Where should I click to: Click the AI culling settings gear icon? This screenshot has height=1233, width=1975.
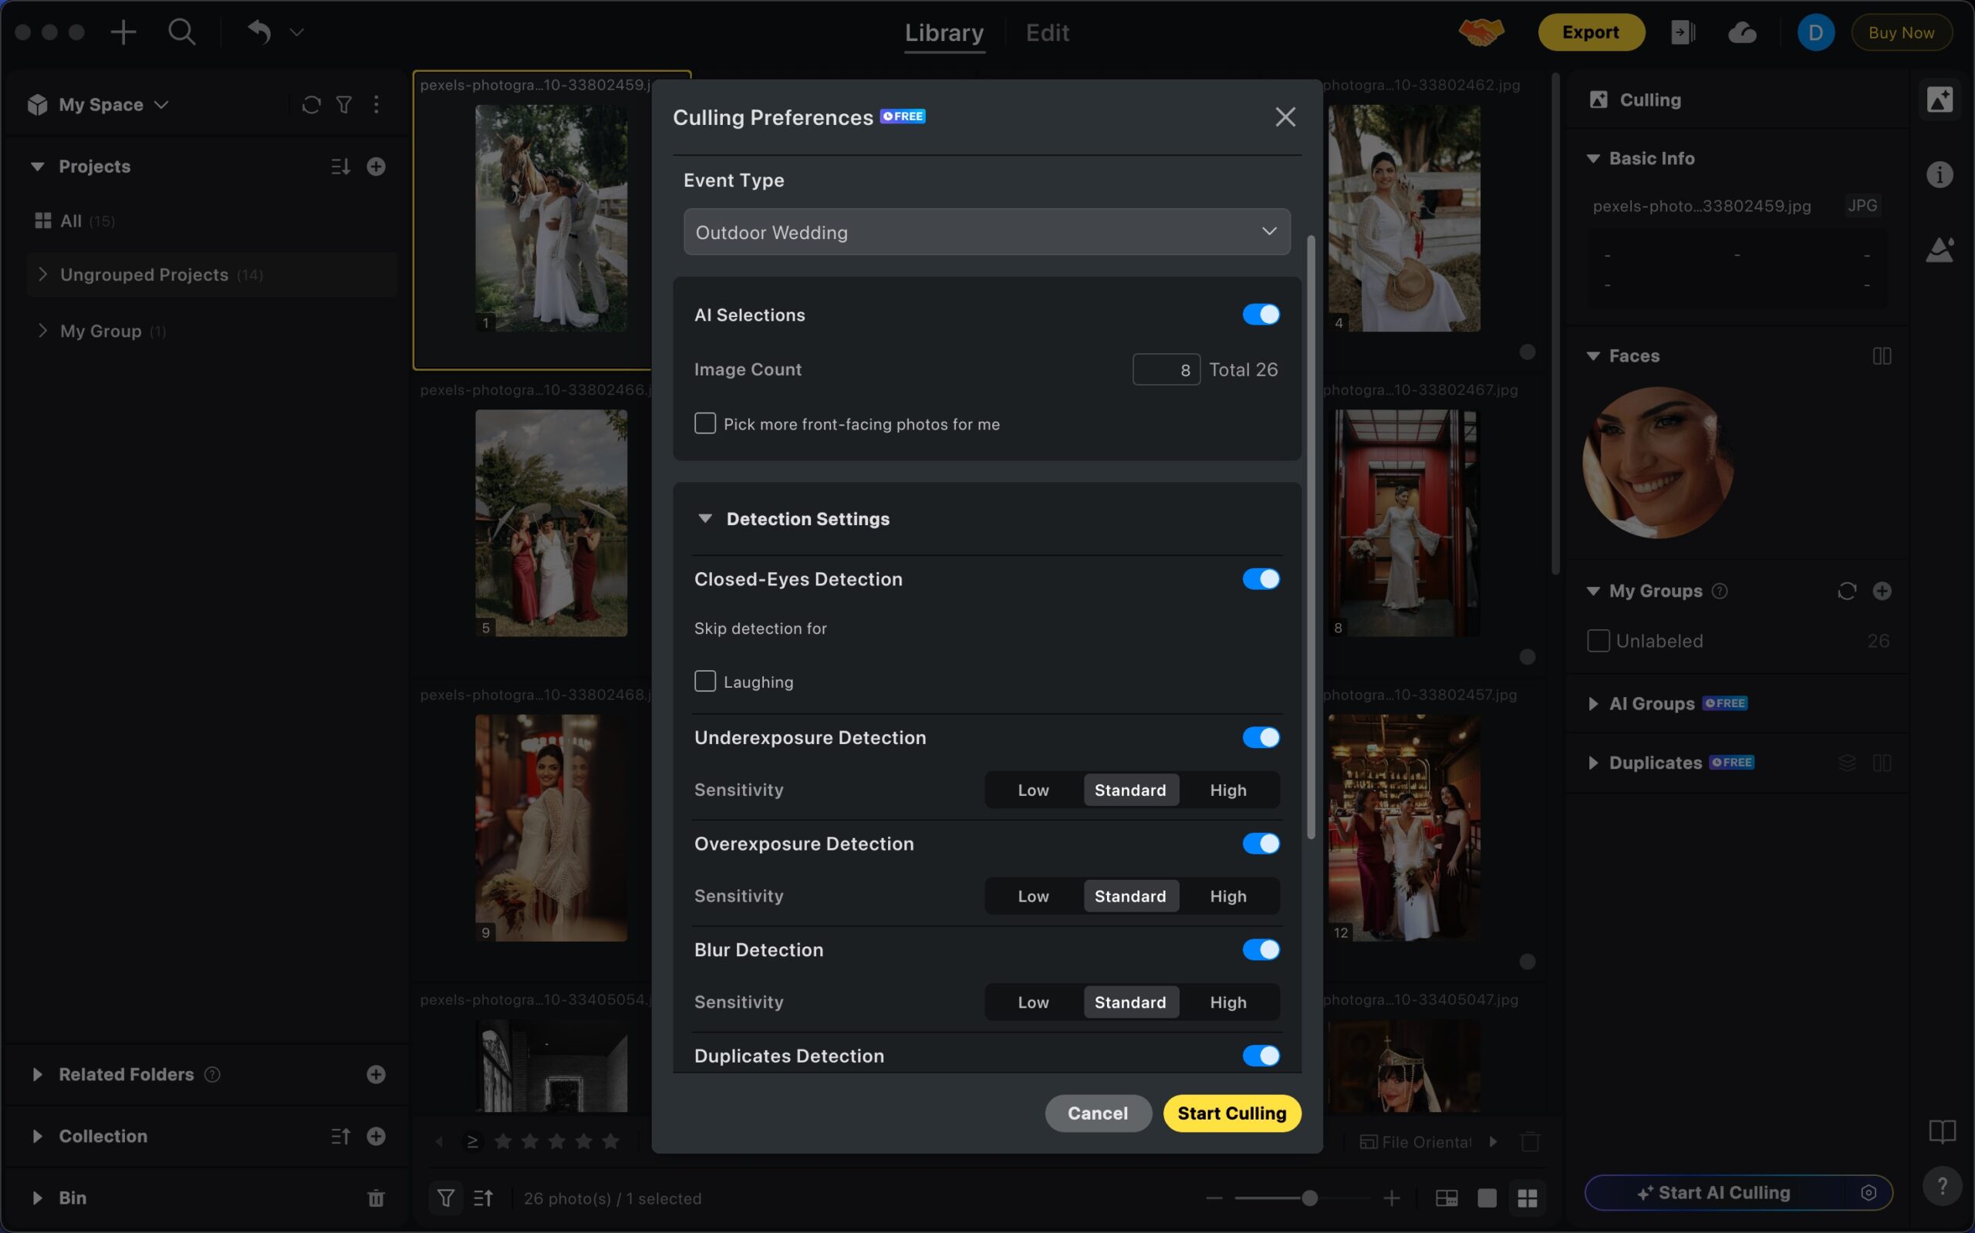coord(1868,1193)
